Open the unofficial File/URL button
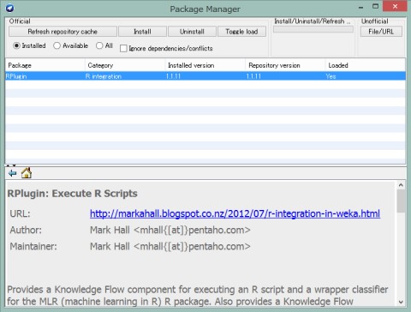 tap(381, 32)
